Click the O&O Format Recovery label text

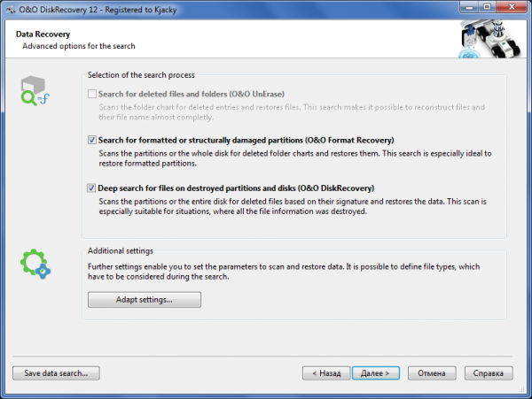pos(246,140)
